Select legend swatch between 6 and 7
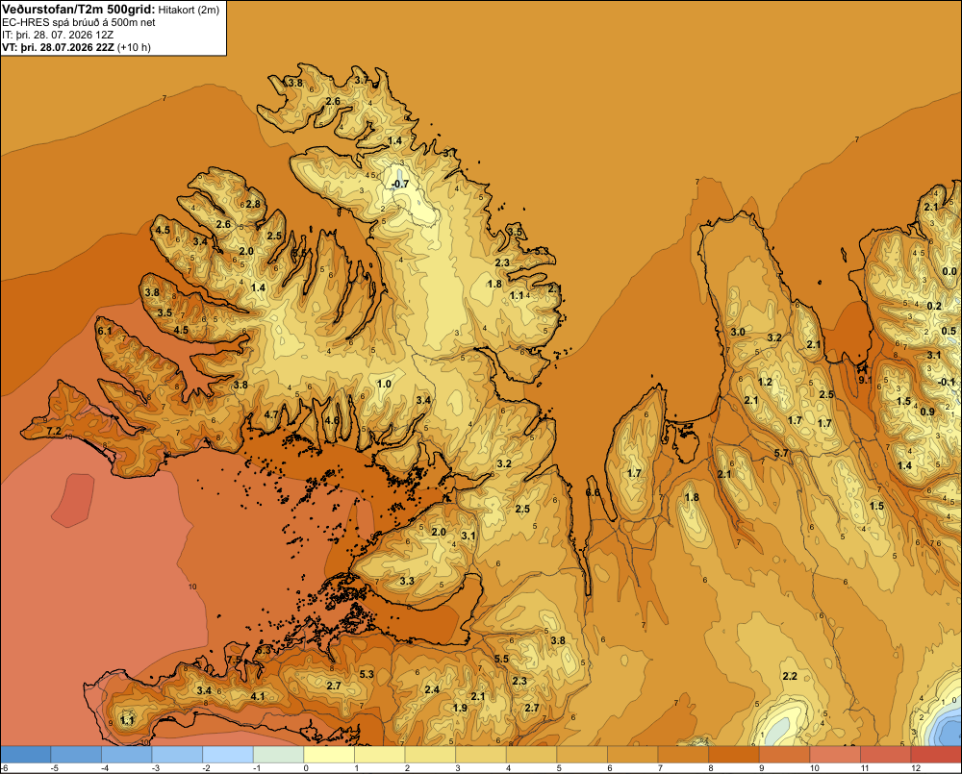Image resolution: width=962 pixels, height=774 pixels. pos(633,755)
